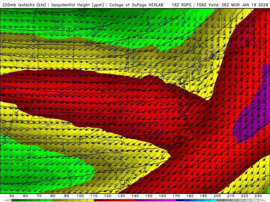Screen dimensions: 270x202
Task: Click the 120 value on the color scale
Action: click(108, 196)
